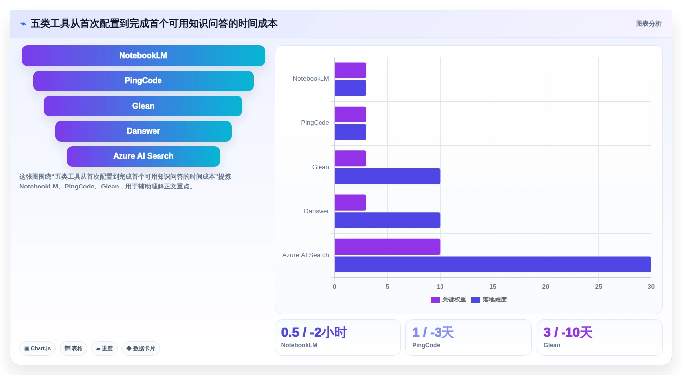Click the Glean y-axis label
Viewport: 682px width, 375px height.
tap(321, 167)
